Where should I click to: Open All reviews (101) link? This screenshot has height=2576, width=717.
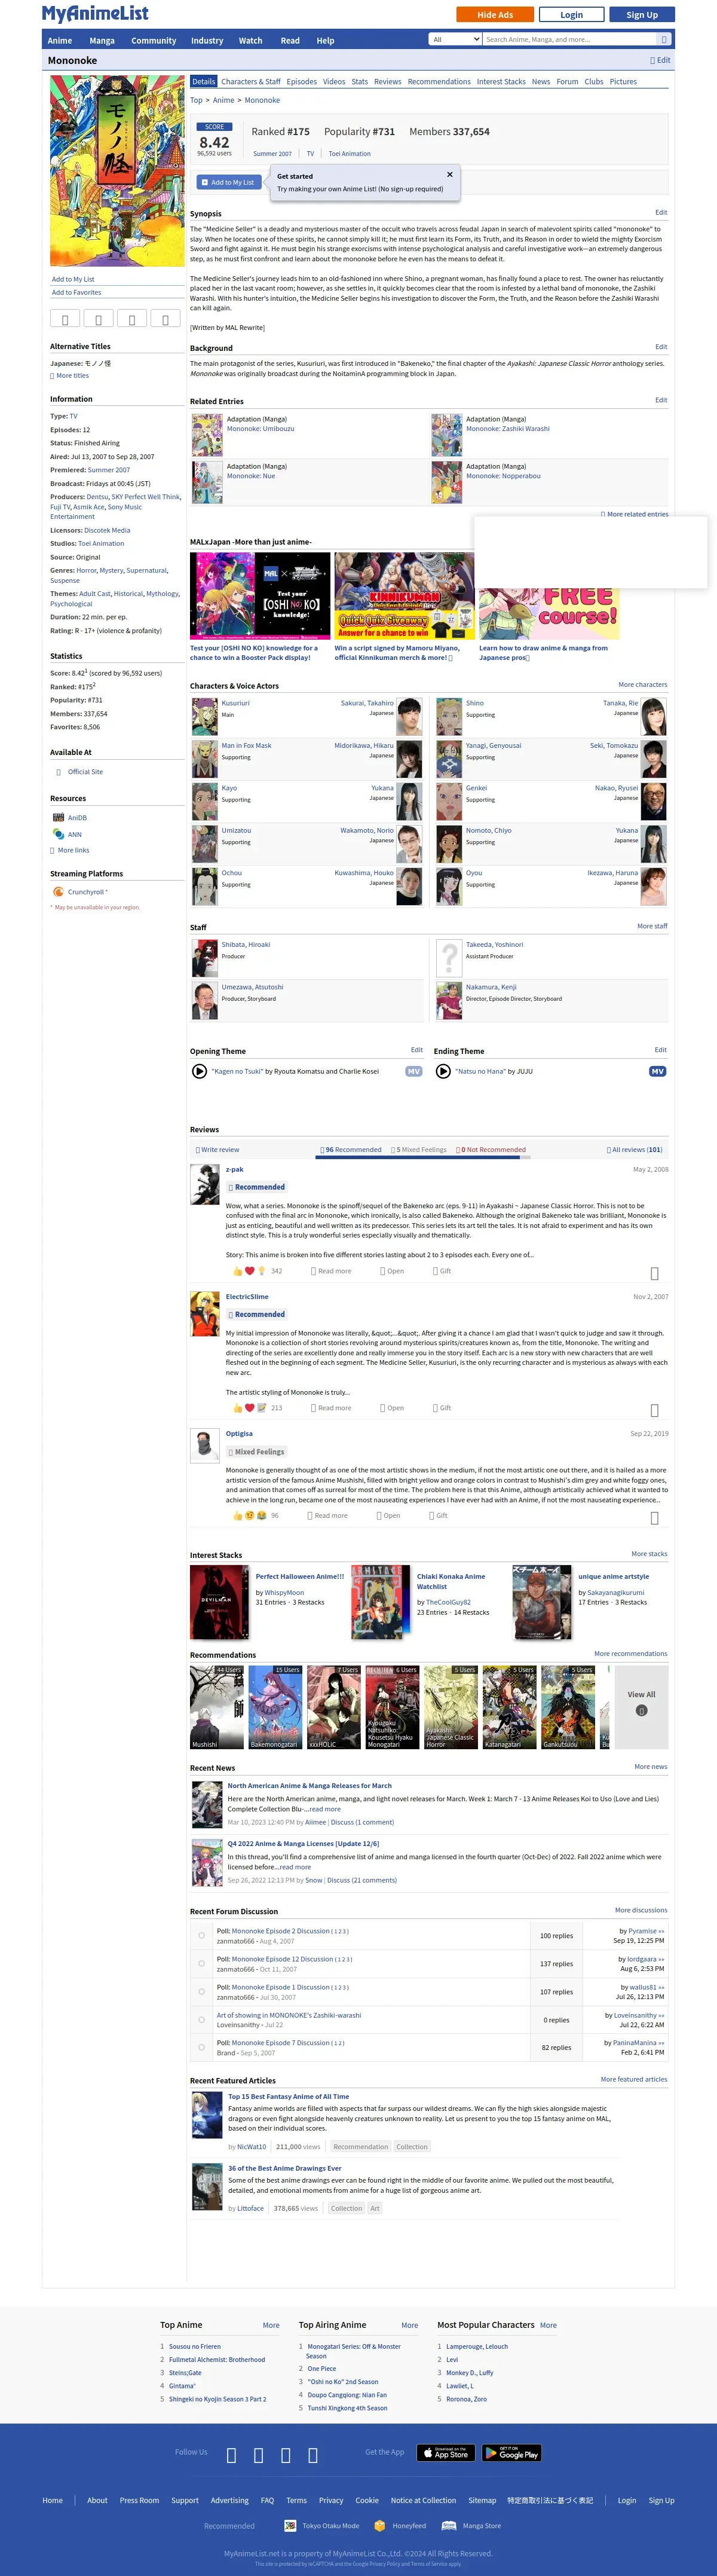point(635,1150)
